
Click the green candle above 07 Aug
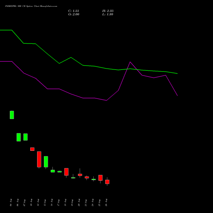point(26,137)
